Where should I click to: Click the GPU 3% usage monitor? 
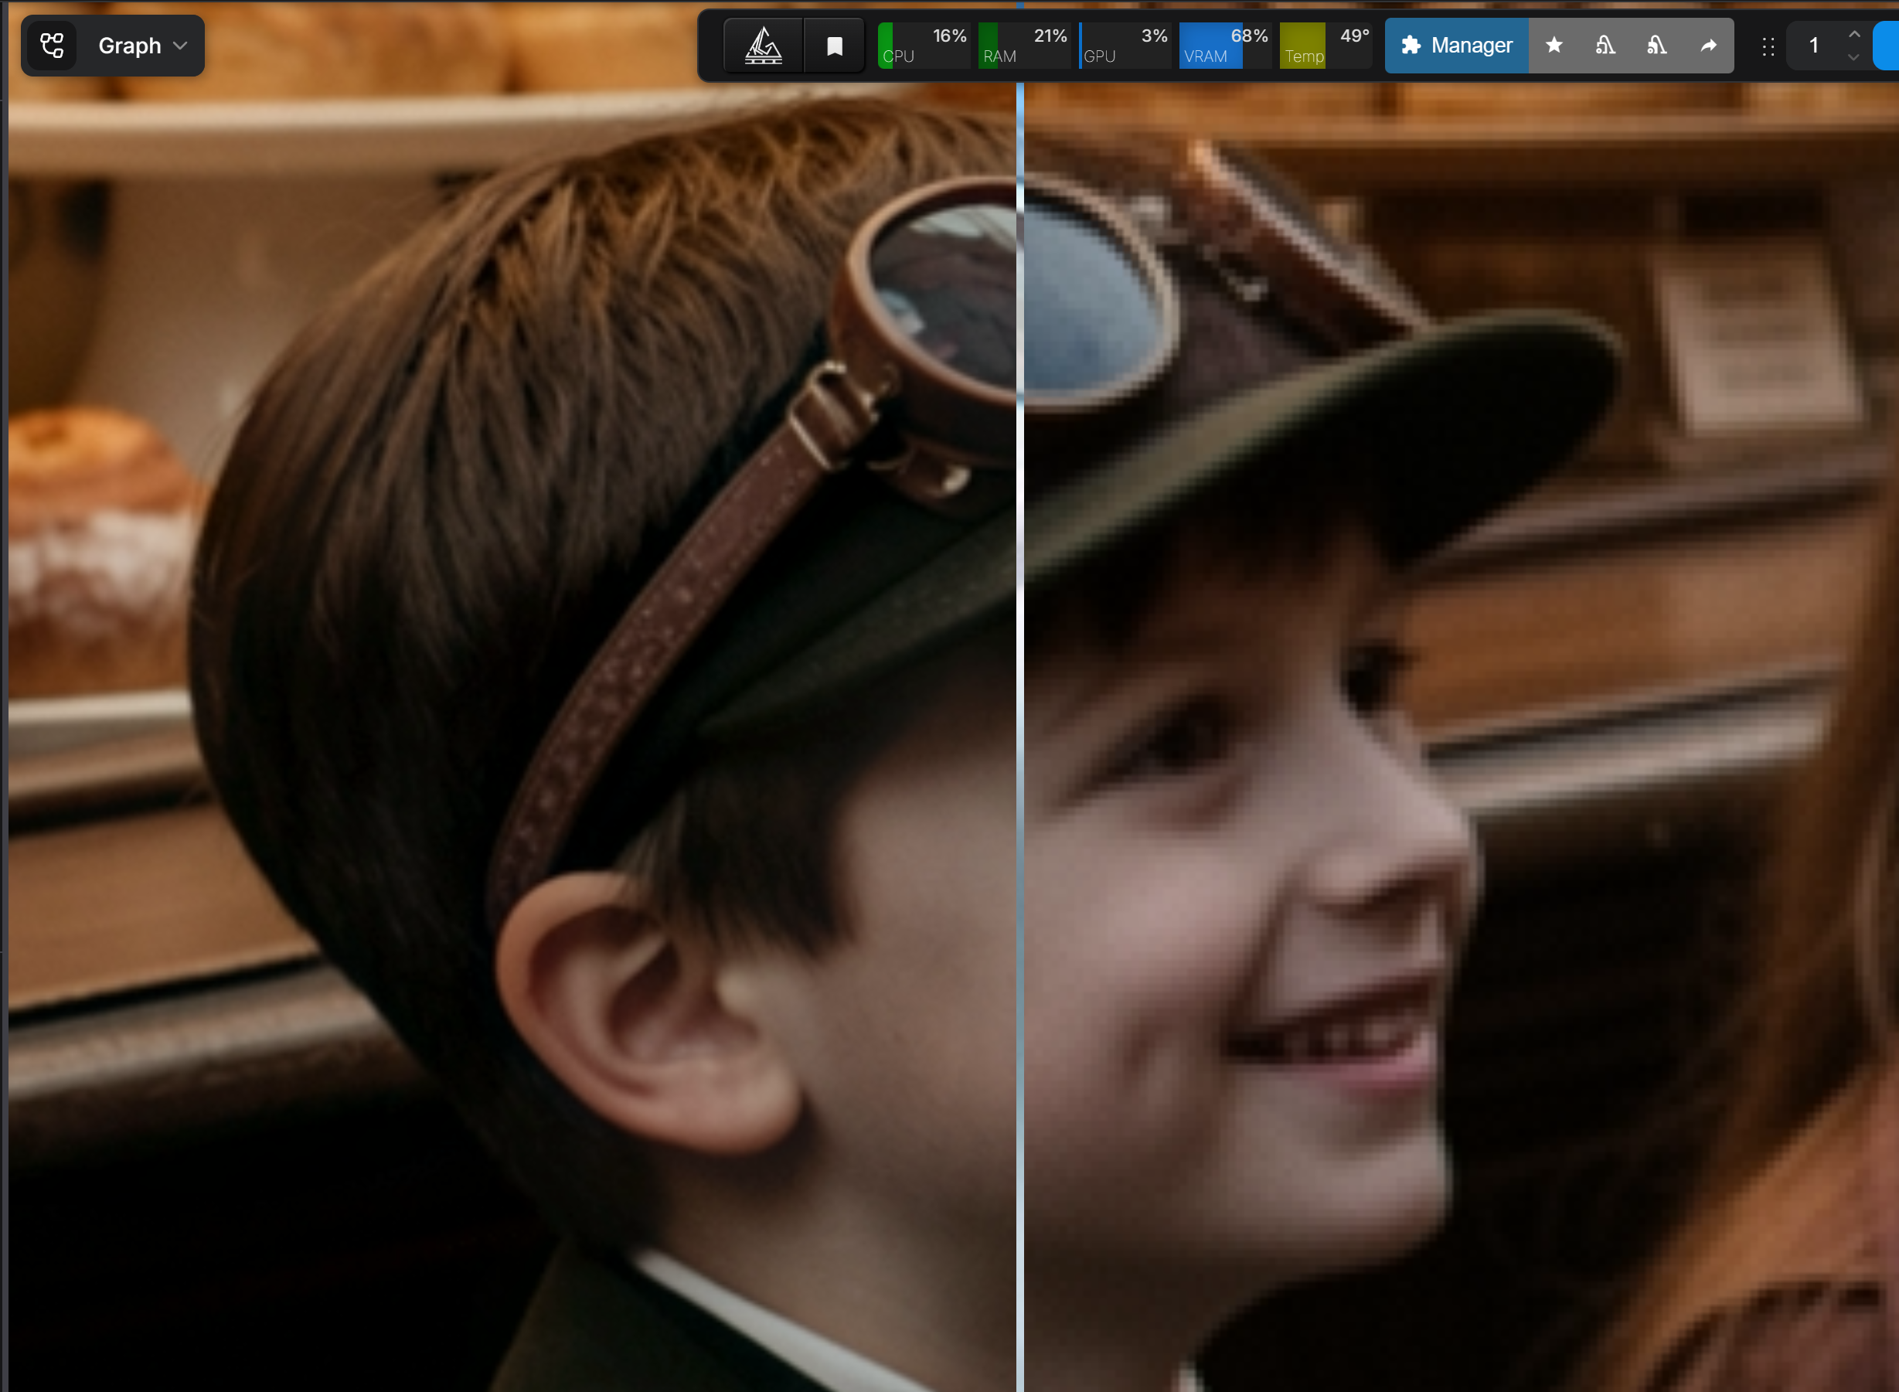[x=1125, y=46]
